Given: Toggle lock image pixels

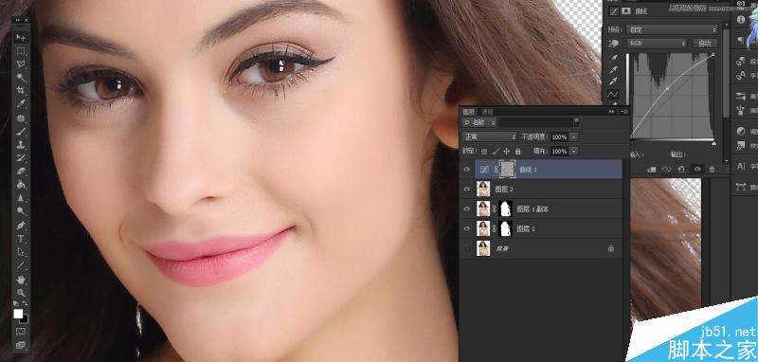Looking at the screenshot, I should [x=496, y=152].
